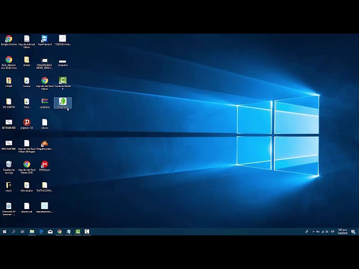Launch Microsoft Edge from the taskbar
359x269 pixels.
click(x=41, y=231)
